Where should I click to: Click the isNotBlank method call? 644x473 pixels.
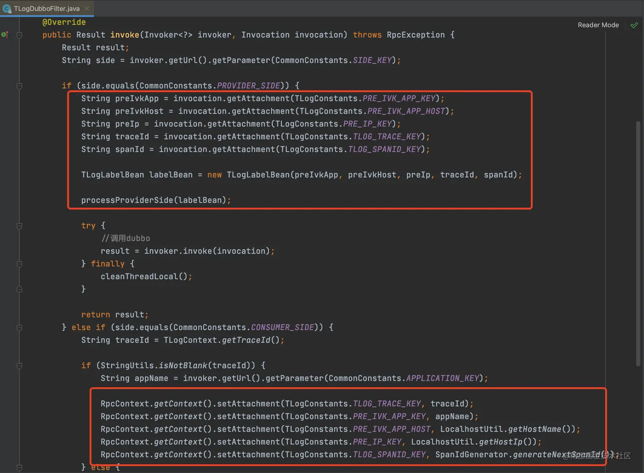click(x=183, y=365)
